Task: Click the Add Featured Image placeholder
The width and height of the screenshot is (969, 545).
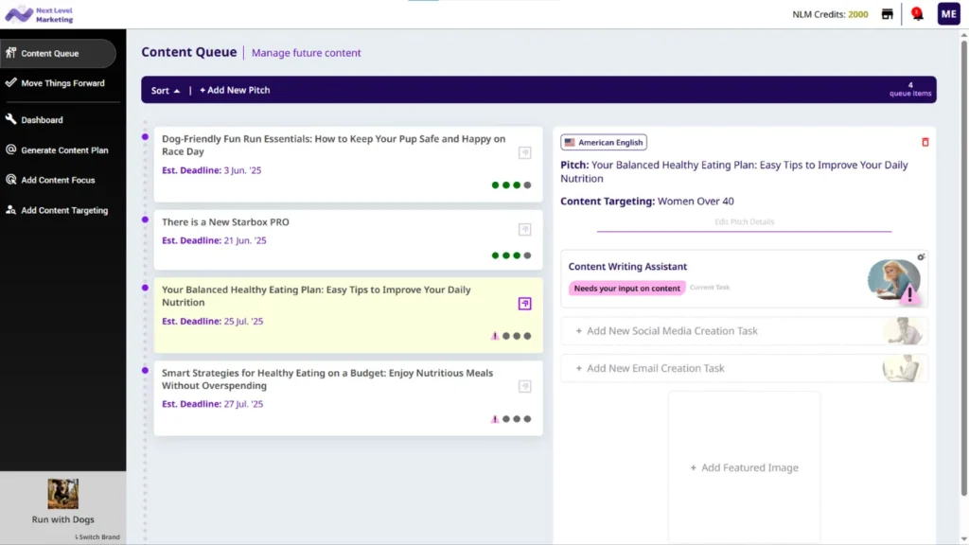Action: coord(744,467)
